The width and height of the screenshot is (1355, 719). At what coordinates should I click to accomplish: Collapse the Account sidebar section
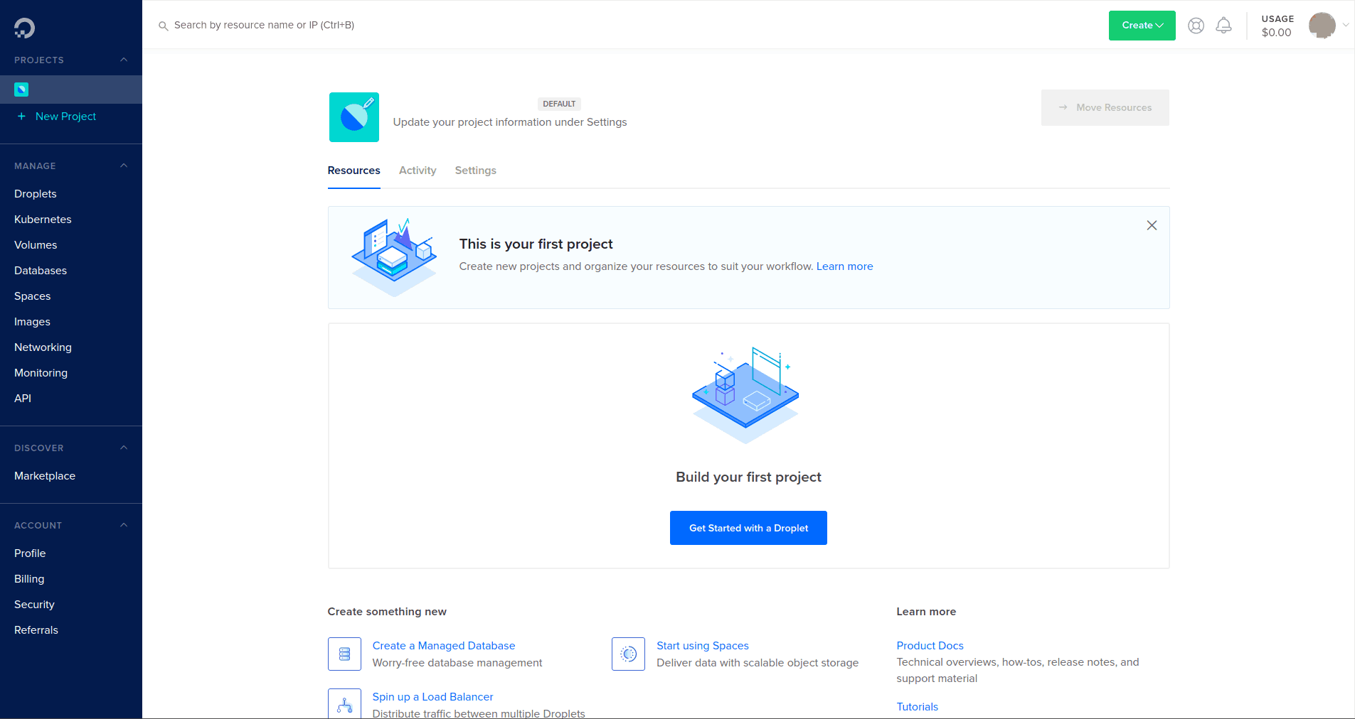click(x=124, y=525)
